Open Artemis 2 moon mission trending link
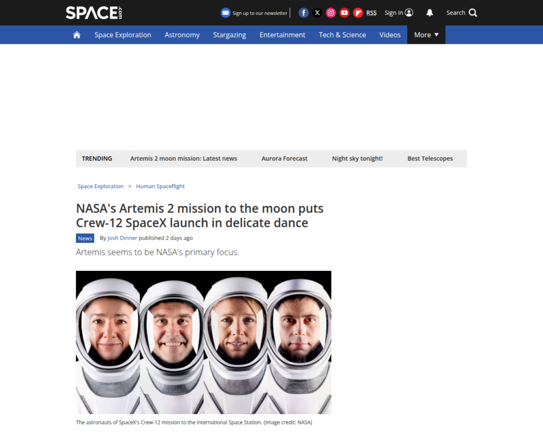Viewport: 543px width, 434px height. point(183,158)
